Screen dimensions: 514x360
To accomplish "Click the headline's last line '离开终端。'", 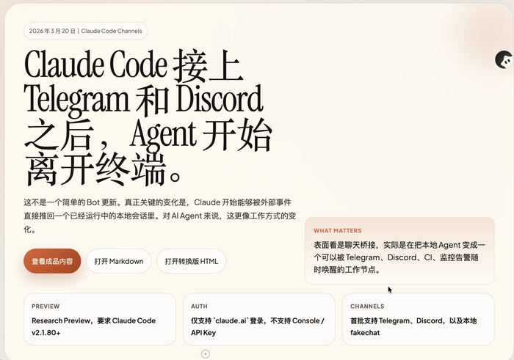I will coord(104,169).
